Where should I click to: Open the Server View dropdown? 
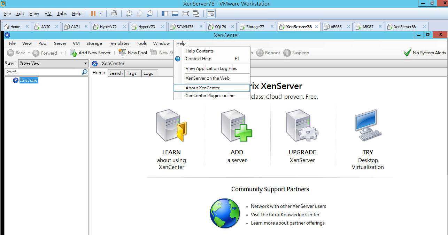[x=53, y=63]
